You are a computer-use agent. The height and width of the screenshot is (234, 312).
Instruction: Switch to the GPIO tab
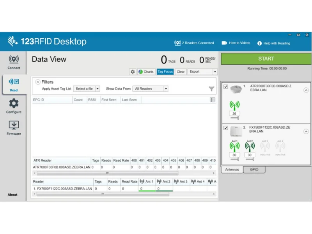coord(254,170)
